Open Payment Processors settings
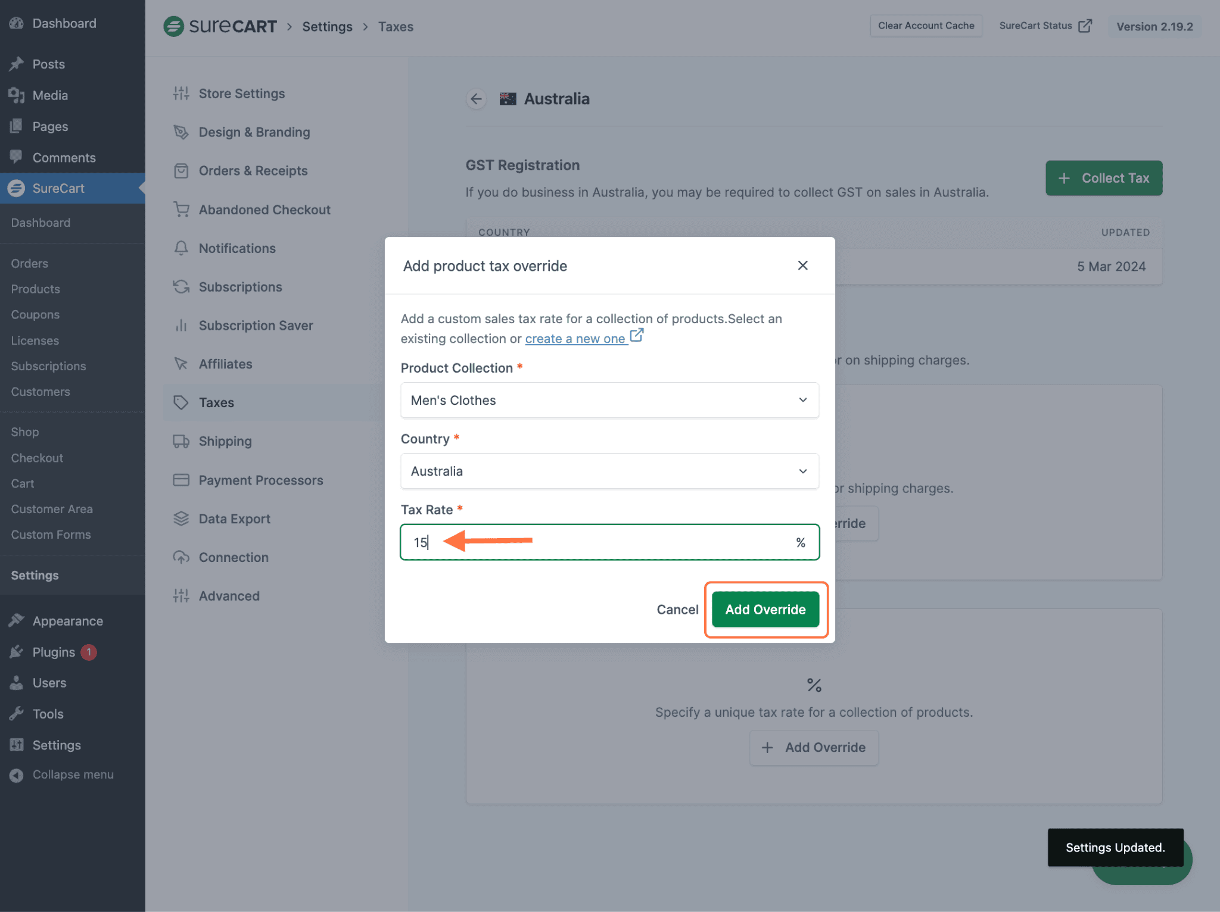1220x912 pixels. [x=260, y=480]
